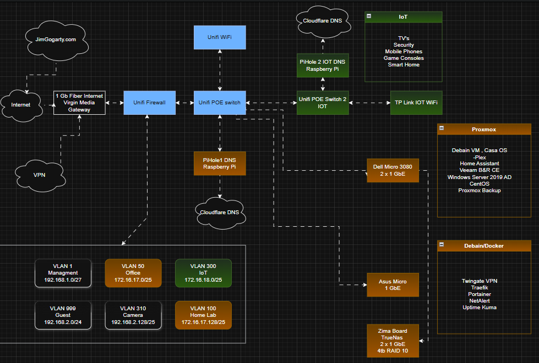539x363 pixels.
Task: Select the Unifi POE Switch 2 IOT node
Action: pyautogui.click(x=323, y=103)
